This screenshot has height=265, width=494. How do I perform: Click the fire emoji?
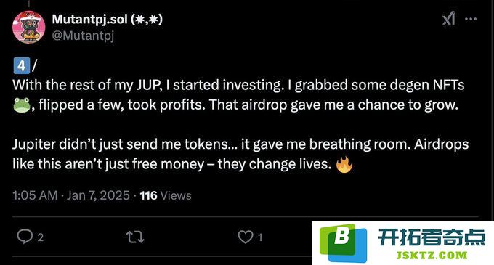[x=344, y=164]
